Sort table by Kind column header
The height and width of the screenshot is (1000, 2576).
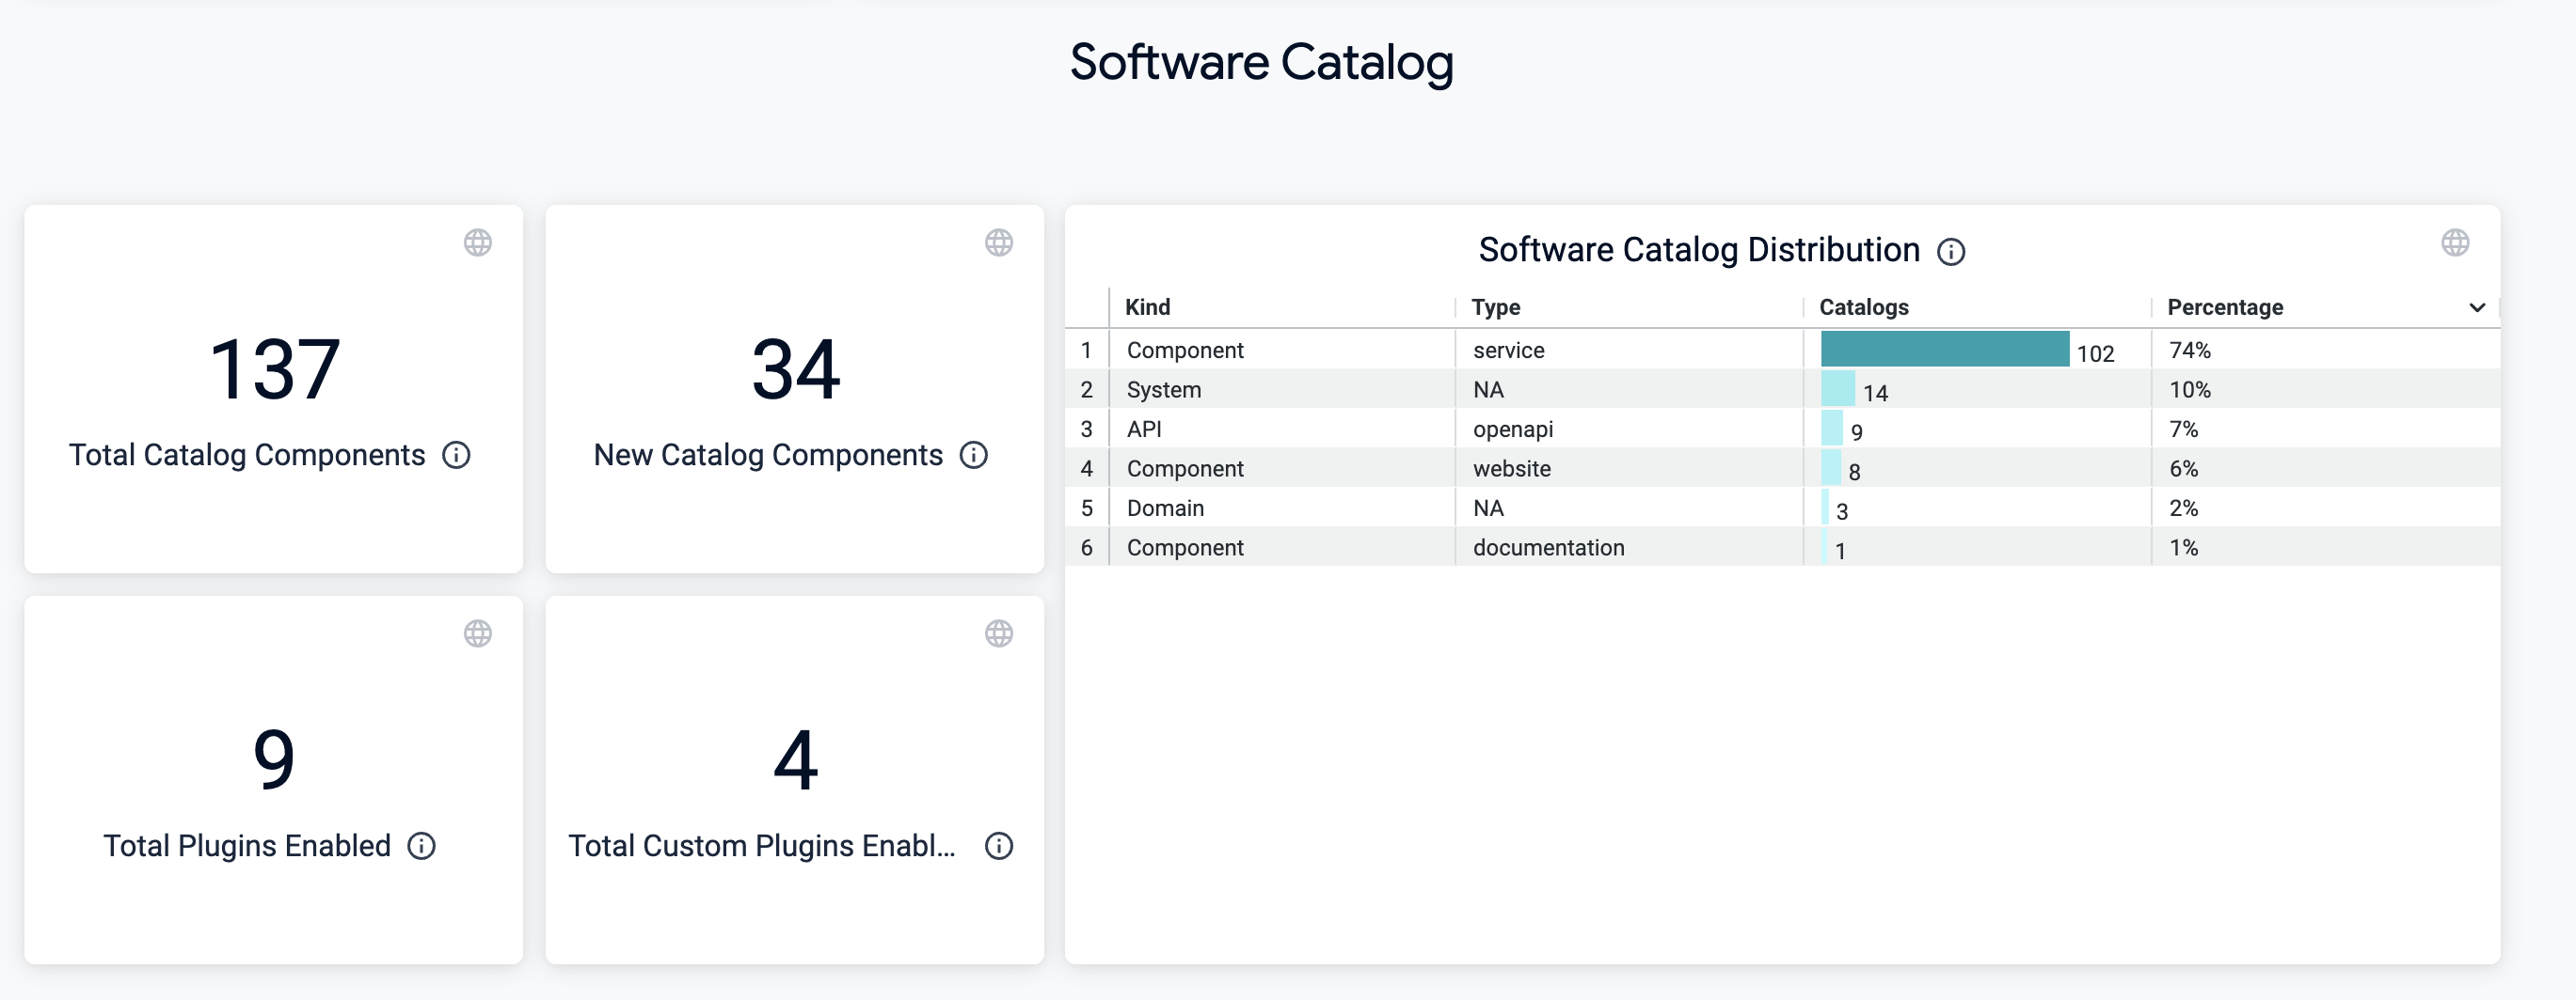(x=1147, y=307)
